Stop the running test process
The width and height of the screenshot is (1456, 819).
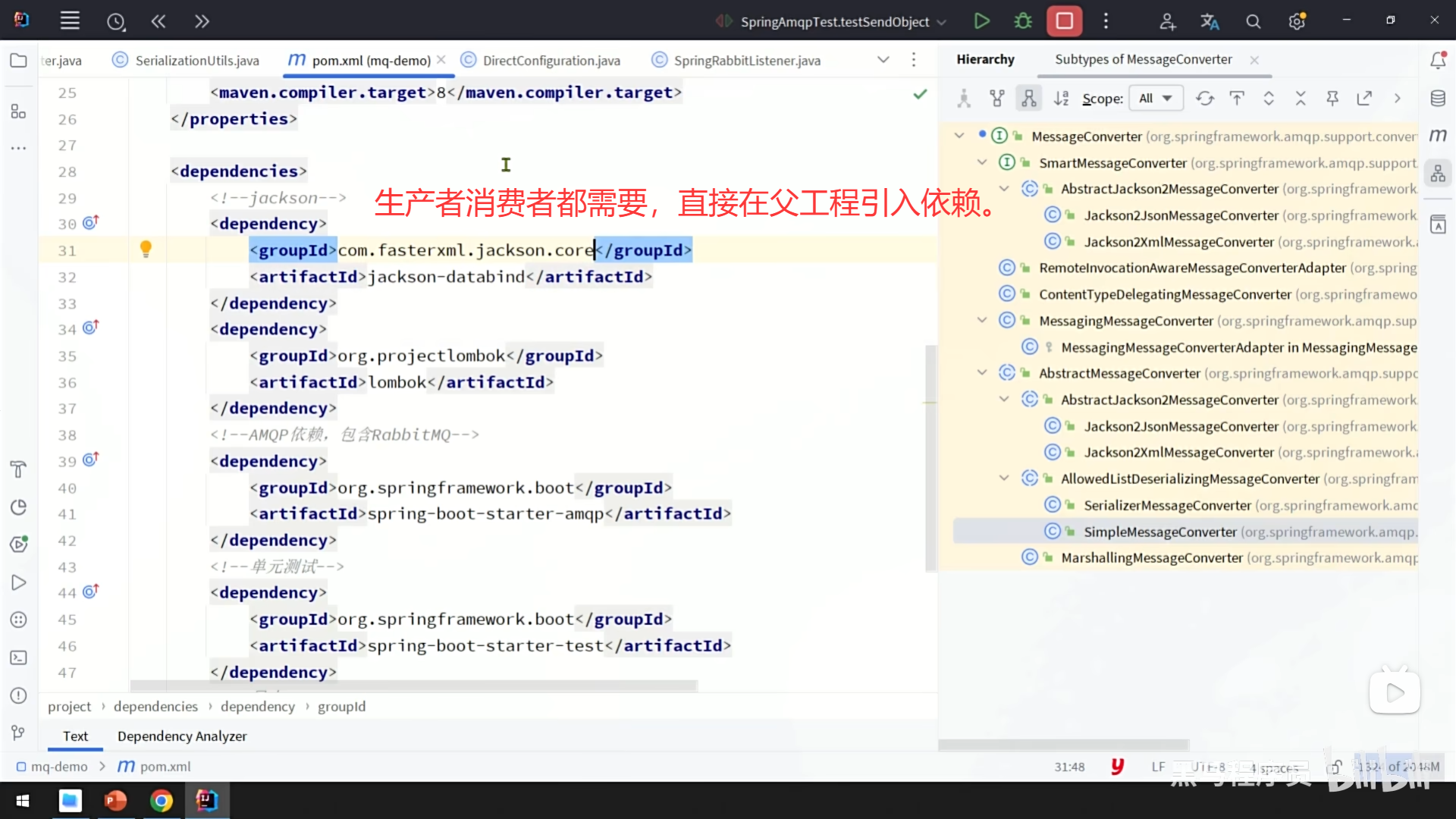coord(1064,21)
